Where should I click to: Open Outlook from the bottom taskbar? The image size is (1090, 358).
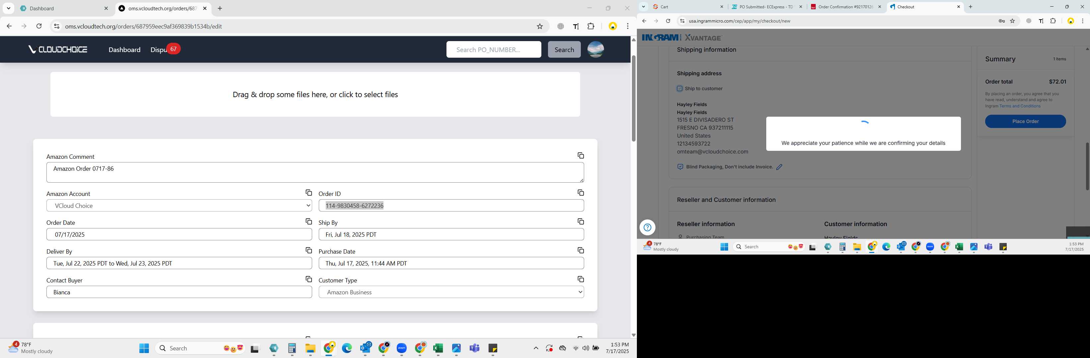click(365, 348)
